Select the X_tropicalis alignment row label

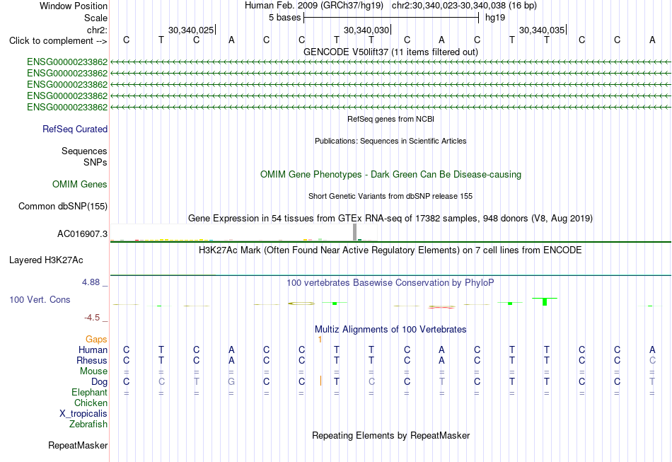[83, 414]
